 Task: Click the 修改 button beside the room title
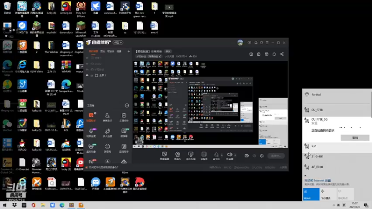[x=168, y=52]
